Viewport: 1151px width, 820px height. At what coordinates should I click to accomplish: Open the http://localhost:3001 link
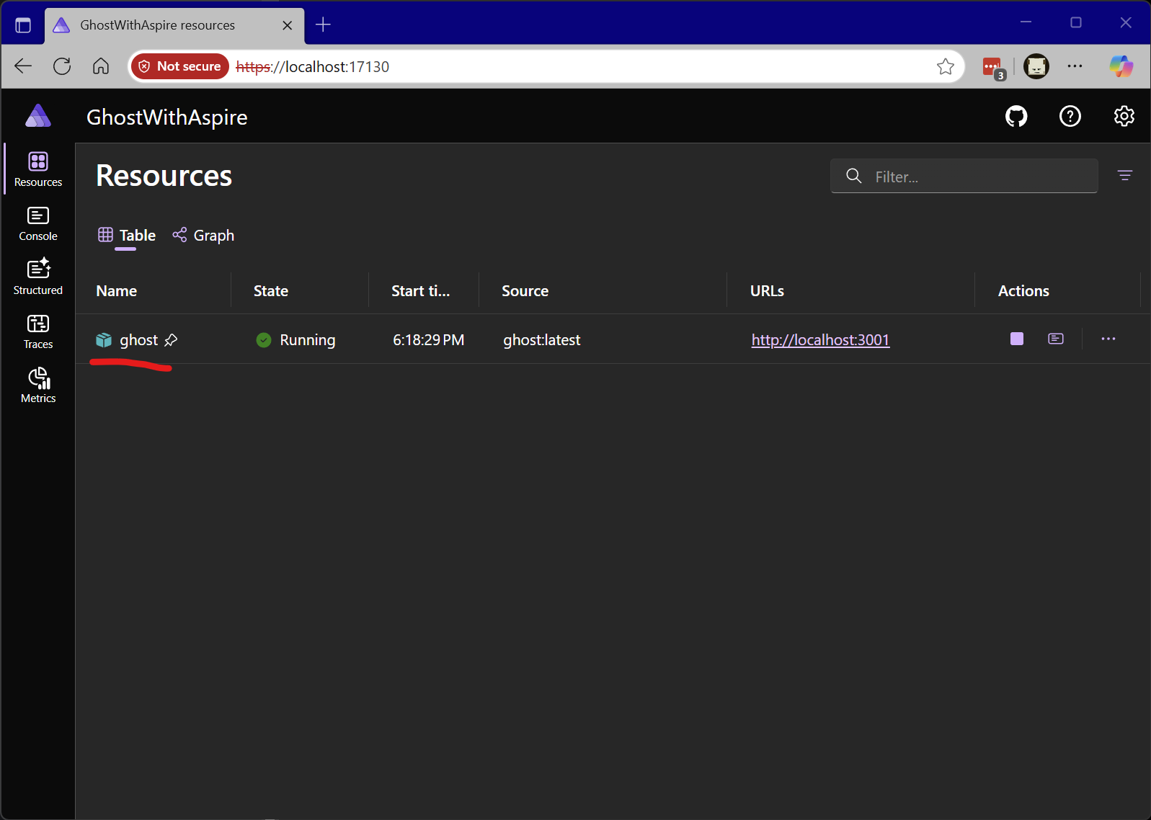tap(820, 340)
